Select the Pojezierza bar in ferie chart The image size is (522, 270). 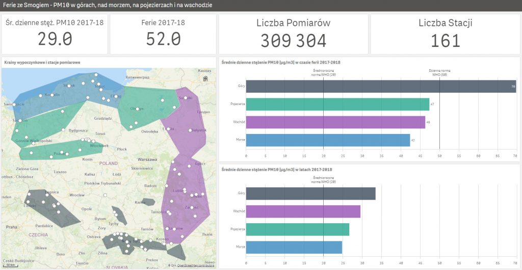click(337, 104)
